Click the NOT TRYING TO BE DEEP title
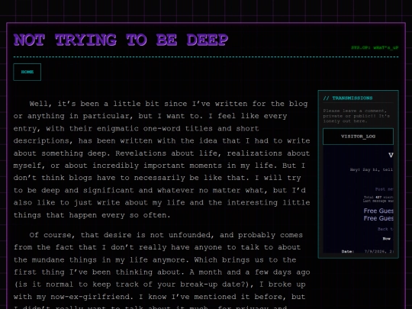Screen dimensions: 412x309 (121, 40)
